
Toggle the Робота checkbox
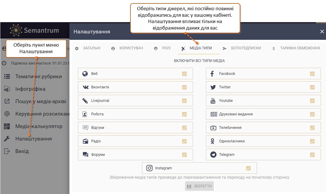184,114
